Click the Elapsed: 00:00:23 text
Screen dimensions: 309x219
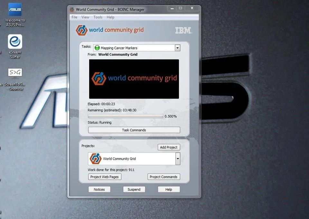click(101, 104)
